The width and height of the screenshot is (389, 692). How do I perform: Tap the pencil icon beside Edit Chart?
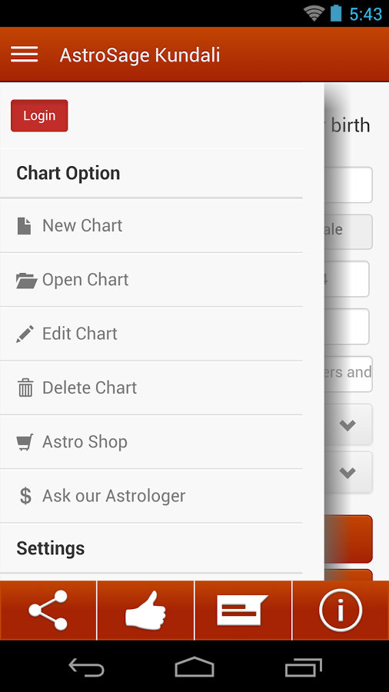[25, 334]
